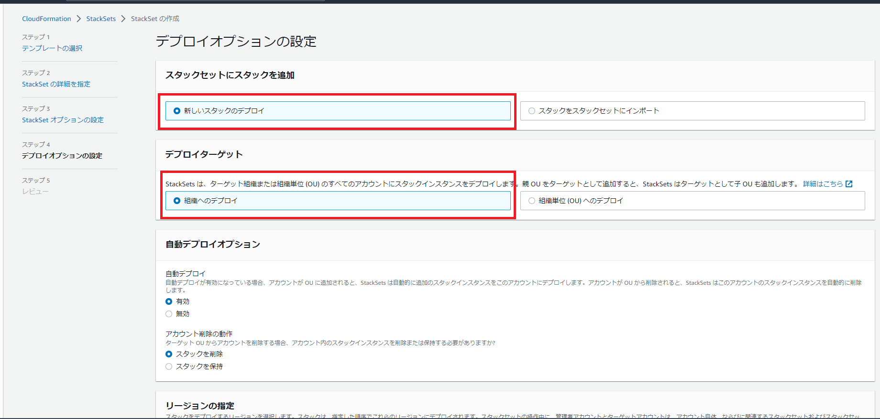Open step 1 テンプレートの選択 link
The width and height of the screenshot is (880, 419).
click(52, 48)
